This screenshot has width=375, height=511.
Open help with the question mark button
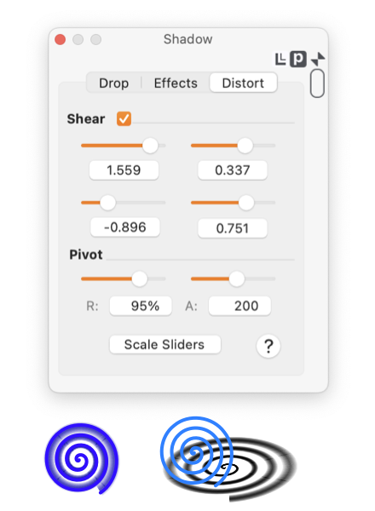tap(268, 346)
